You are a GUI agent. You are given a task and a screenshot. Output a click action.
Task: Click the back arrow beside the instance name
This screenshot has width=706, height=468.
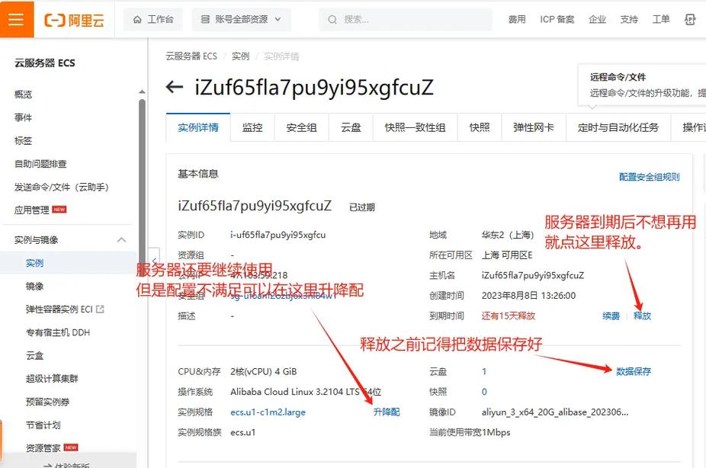[x=175, y=87]
